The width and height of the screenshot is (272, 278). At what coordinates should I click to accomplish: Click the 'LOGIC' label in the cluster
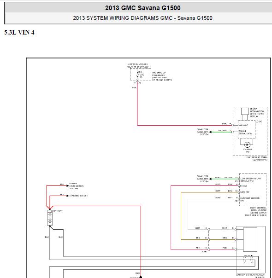point(259,122)
